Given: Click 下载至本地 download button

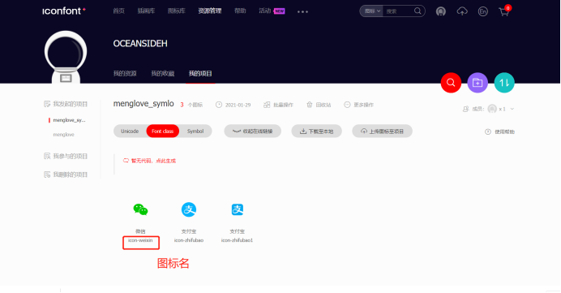Looking at the screenshot, I should (x=317, y=131).
